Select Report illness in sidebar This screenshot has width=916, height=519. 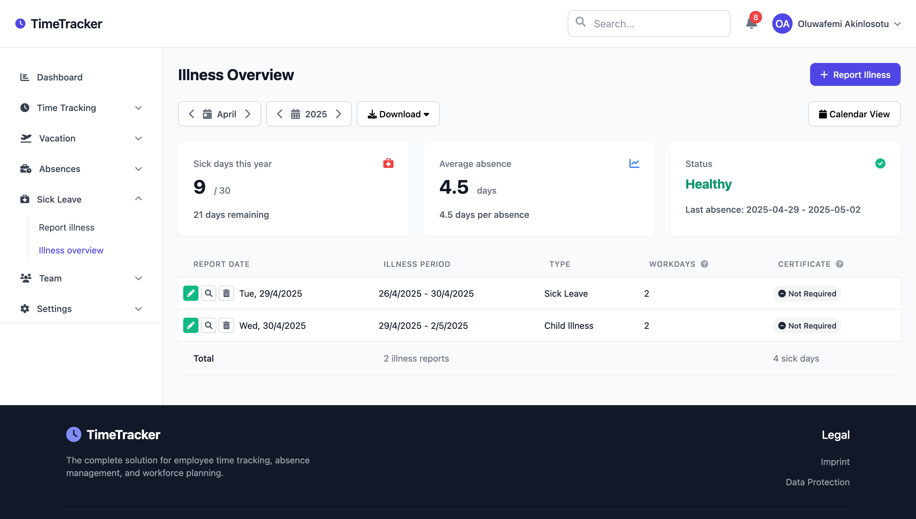click(67, 227)
